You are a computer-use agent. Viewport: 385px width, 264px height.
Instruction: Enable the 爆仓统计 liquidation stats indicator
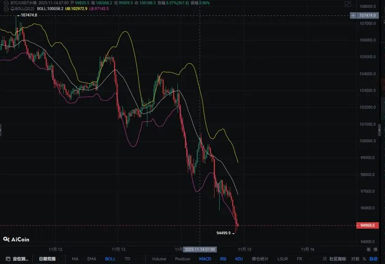[260, 259]
